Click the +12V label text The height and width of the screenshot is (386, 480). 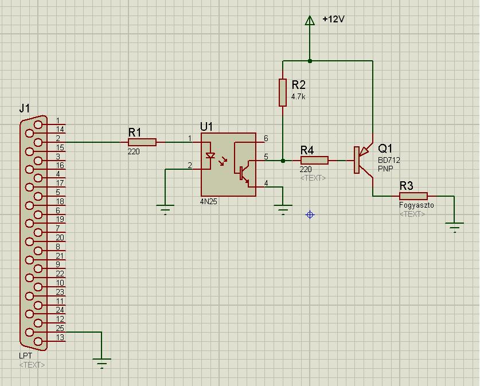(x=333, y=20)
